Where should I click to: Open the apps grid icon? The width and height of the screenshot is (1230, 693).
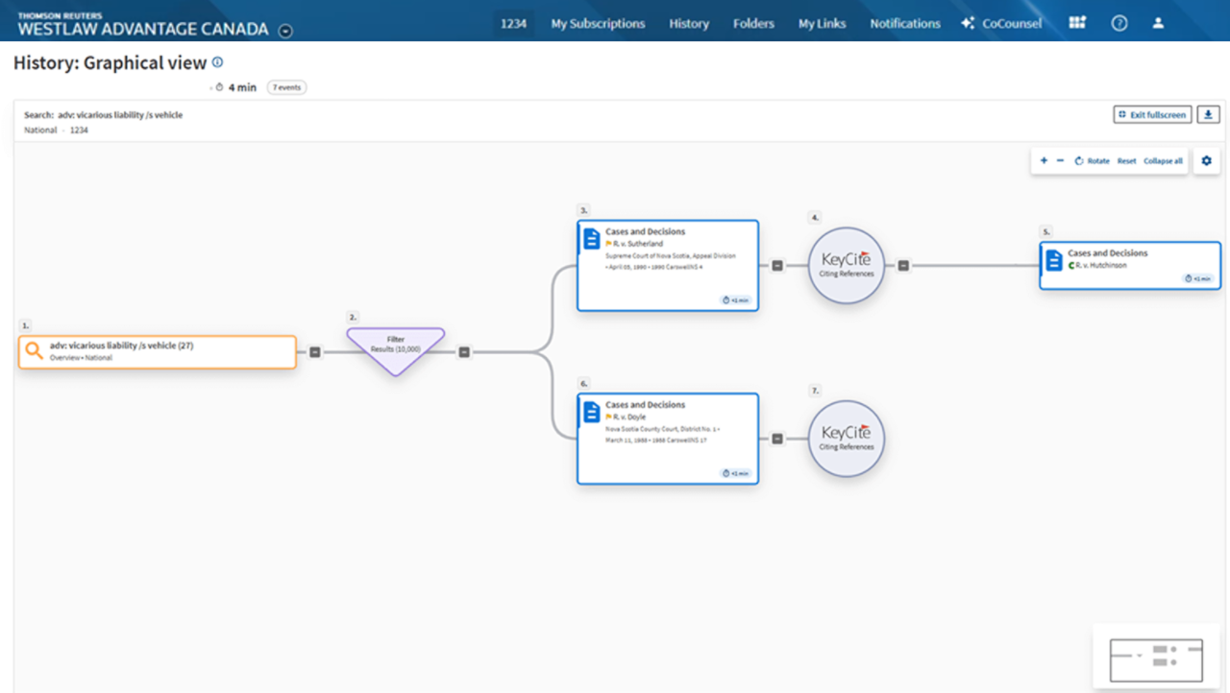click(1077, 23)
